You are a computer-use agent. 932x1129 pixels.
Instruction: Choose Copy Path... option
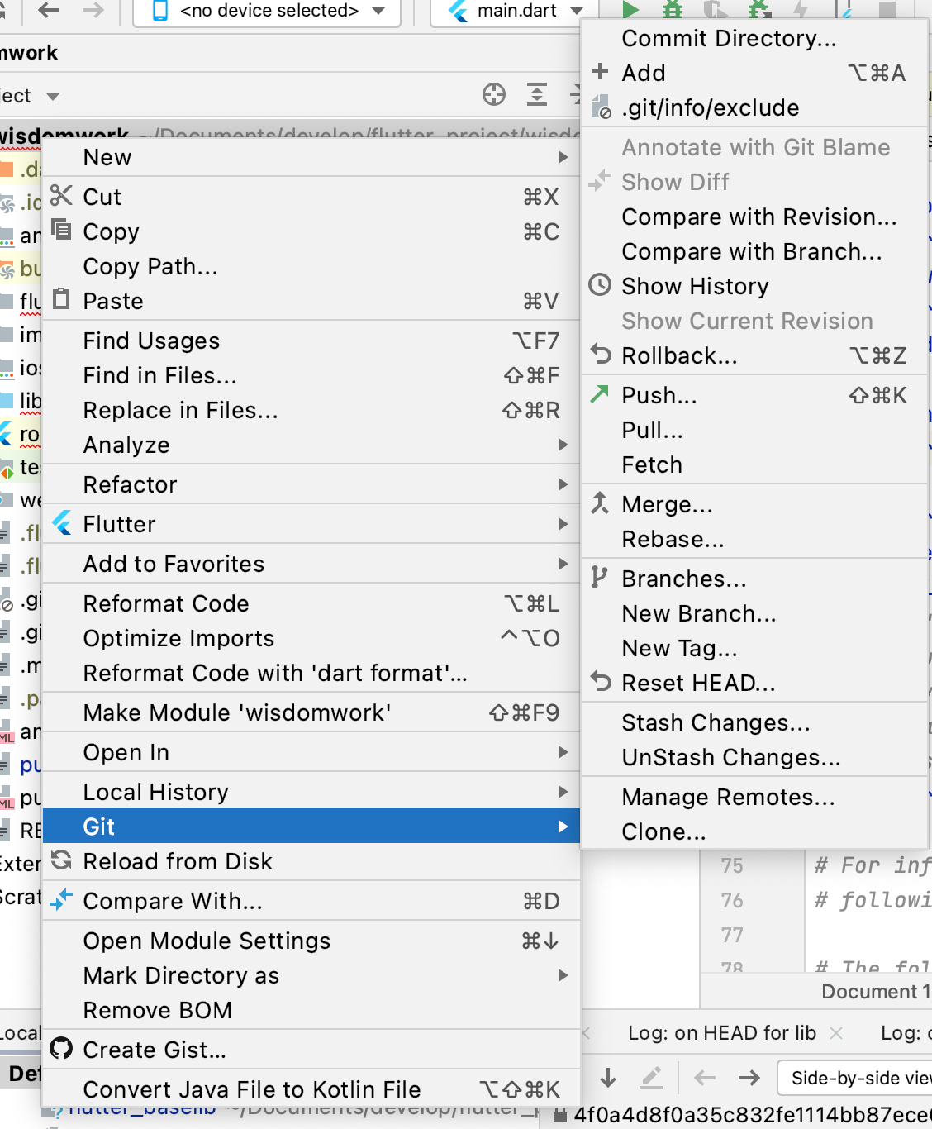[x=311, y=266]
